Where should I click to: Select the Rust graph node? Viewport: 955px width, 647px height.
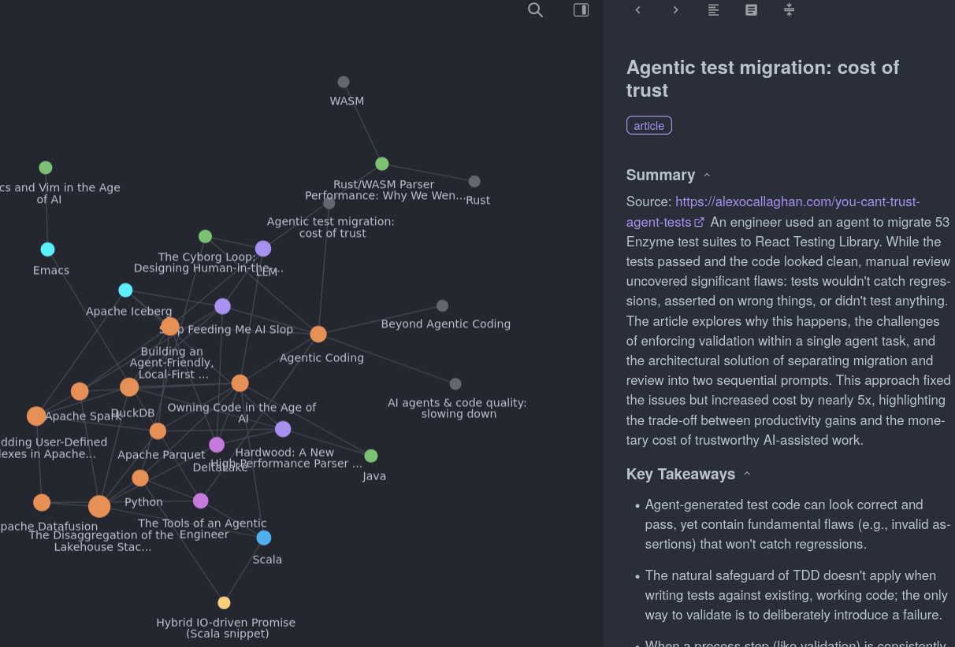474,182
